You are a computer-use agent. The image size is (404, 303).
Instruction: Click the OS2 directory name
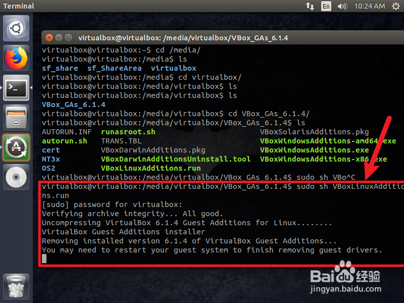tap(48, 168)
